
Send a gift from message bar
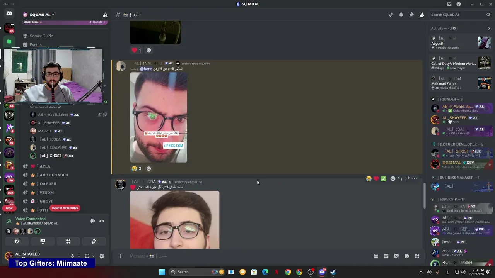pos(376,256)
